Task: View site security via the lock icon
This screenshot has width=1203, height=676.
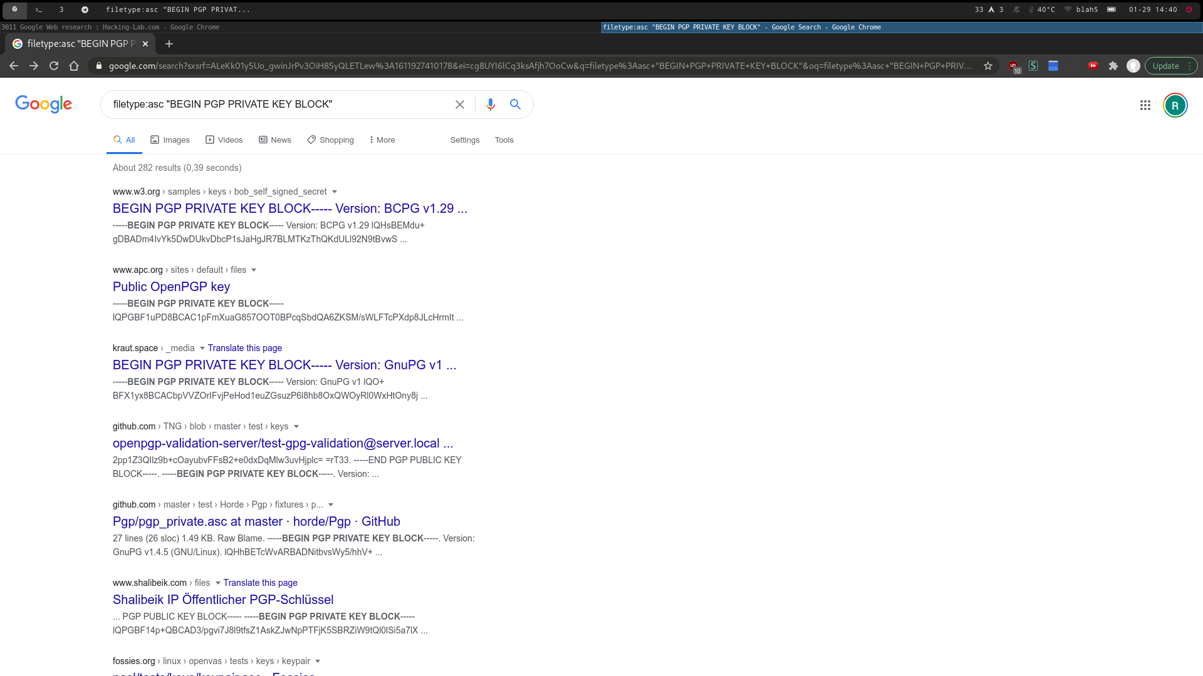Action: (99, 65)
